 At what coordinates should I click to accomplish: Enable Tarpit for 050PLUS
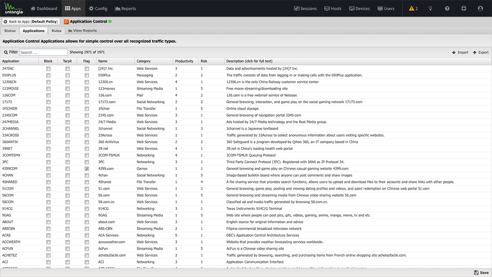coord(68,75)
